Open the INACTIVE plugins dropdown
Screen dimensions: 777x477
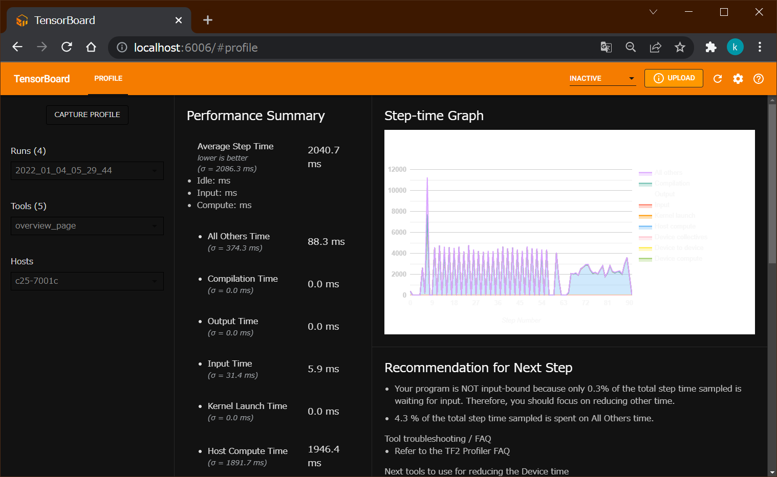click(x=602, y=78)
